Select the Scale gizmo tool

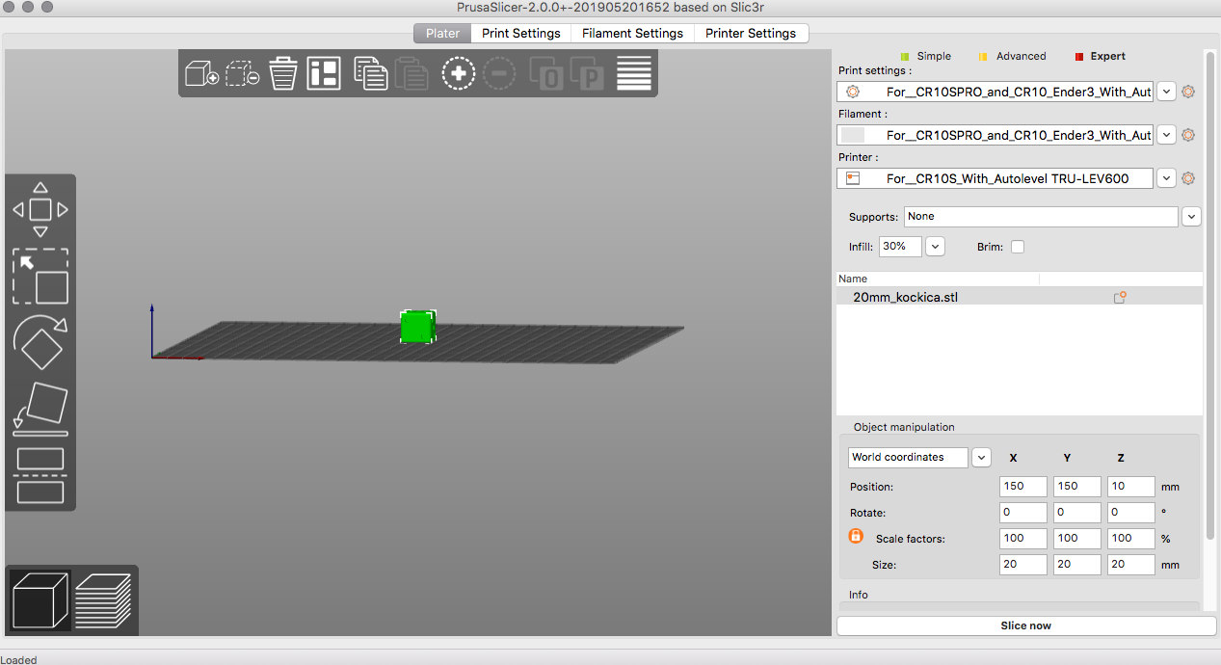[x=40, y=277]
